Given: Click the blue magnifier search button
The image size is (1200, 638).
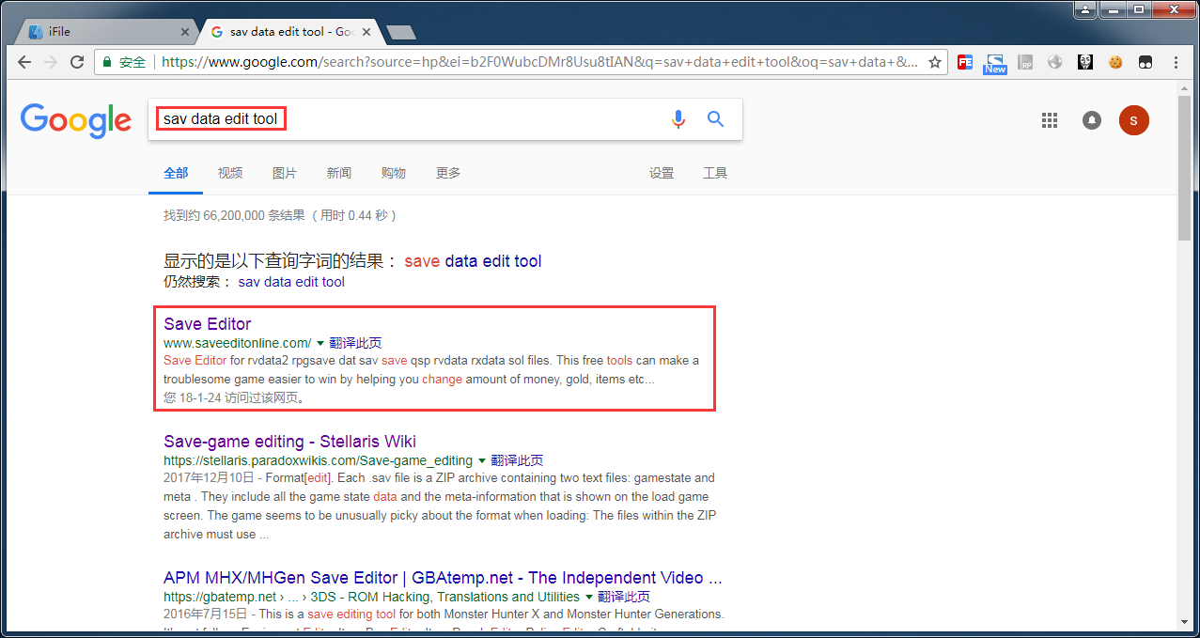Looking at the screenshot, I should (x=716, y=119).
